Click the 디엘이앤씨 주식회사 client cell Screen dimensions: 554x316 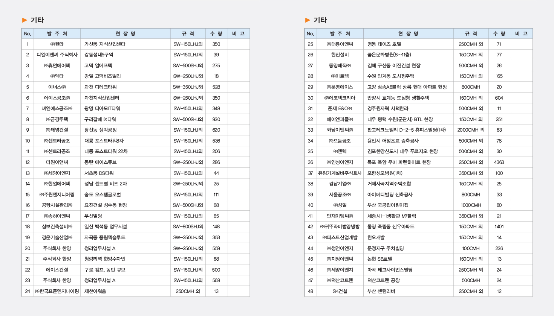57,55
